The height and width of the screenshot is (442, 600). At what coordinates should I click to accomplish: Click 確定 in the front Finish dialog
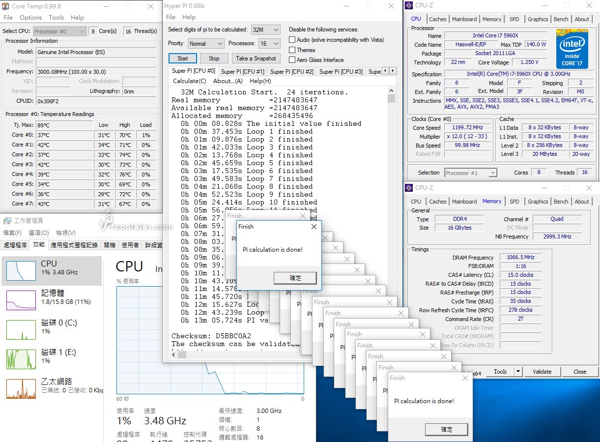[x=295, y=278]
